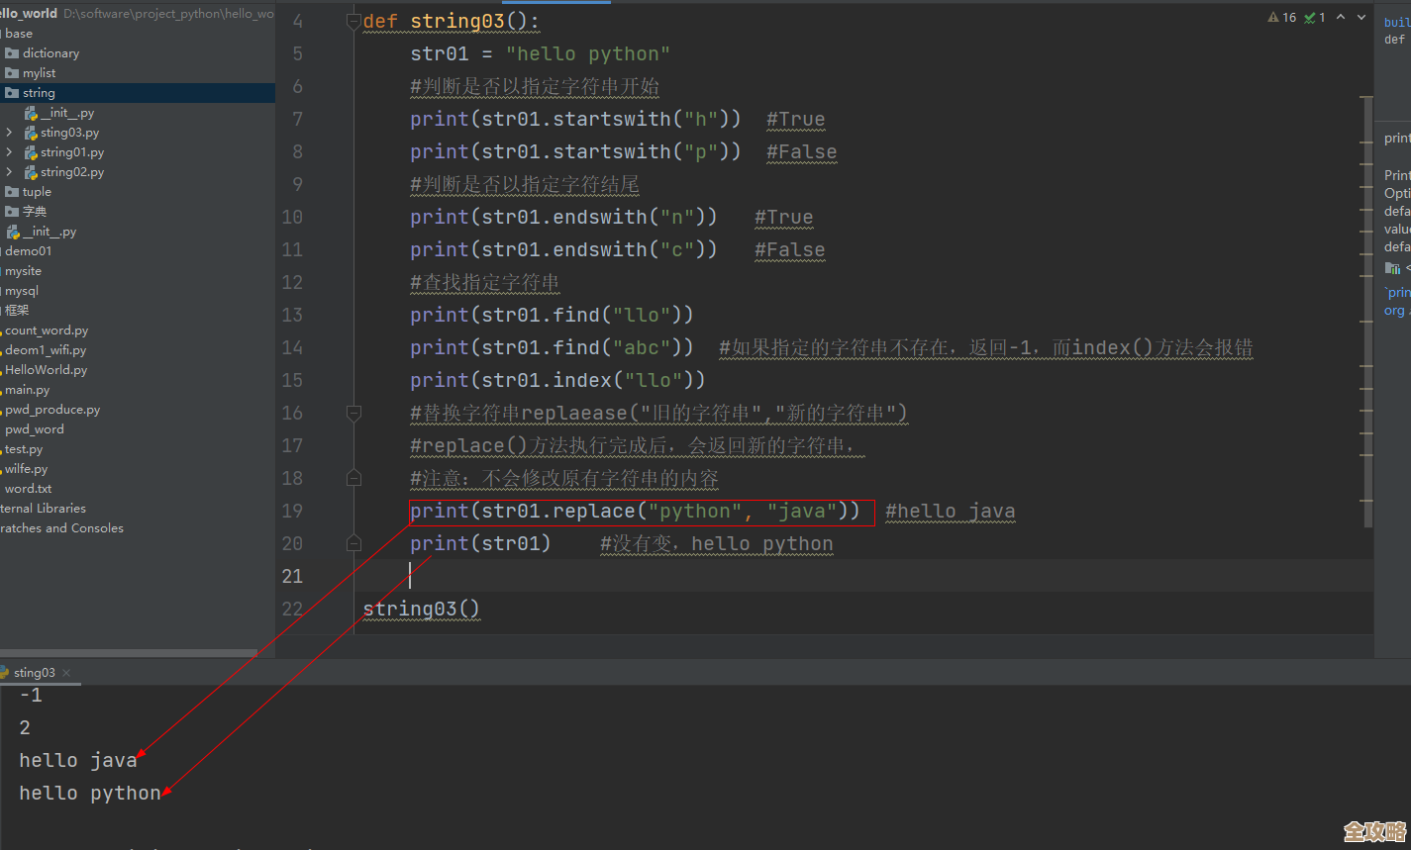The image size is (1411, 850).
Task: Toggle the fold marker at line 16
Action: pyautogui.click(x=353, y=413)
